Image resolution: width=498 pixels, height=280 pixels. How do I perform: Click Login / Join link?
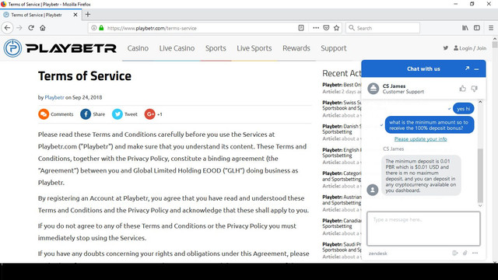tap(470, 48)
